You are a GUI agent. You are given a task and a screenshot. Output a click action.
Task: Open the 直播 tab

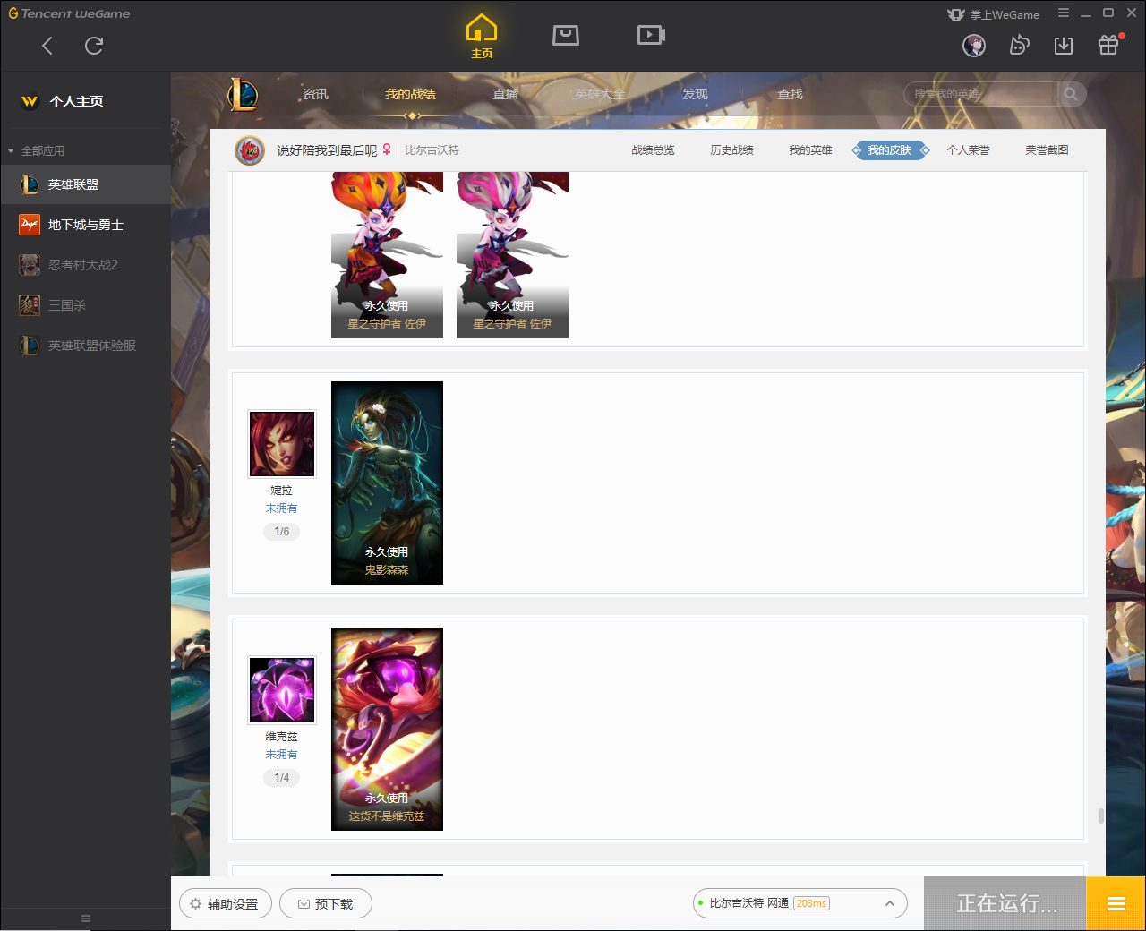point(505,94)
